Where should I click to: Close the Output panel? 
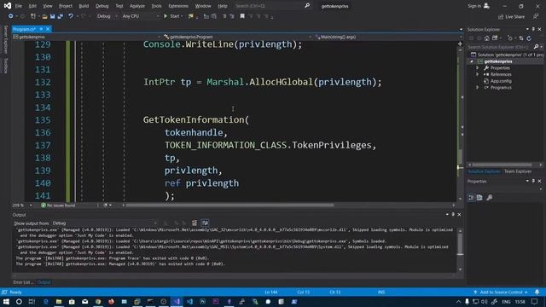click(459, 215)
